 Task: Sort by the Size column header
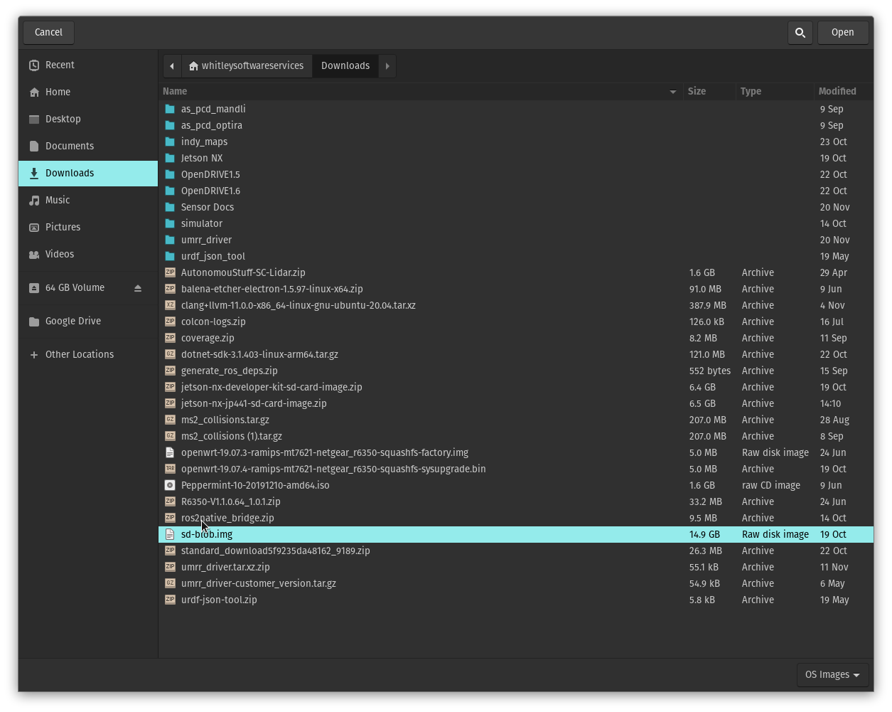click(x=709, y=92)
